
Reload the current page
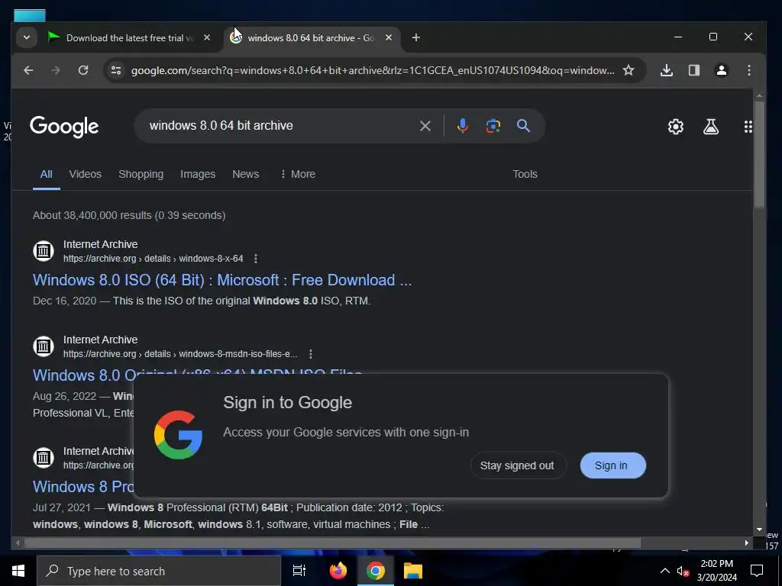tap(83, 70)
